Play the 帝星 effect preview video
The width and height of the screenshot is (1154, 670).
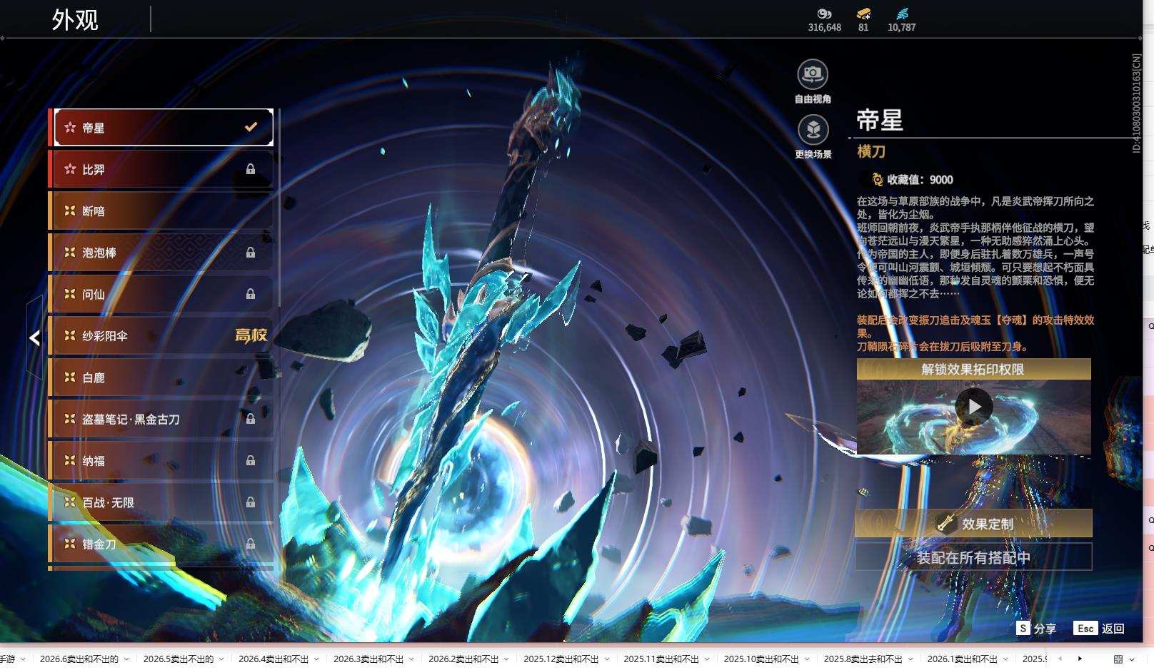[974, 407]
